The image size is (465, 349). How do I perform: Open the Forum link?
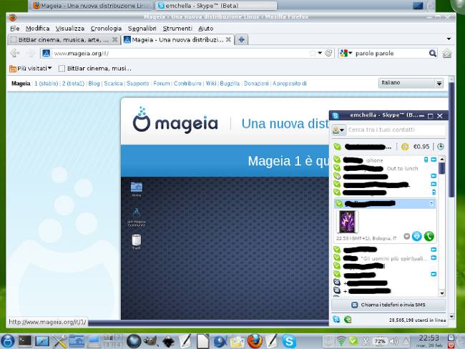click(x=162, y=84)
